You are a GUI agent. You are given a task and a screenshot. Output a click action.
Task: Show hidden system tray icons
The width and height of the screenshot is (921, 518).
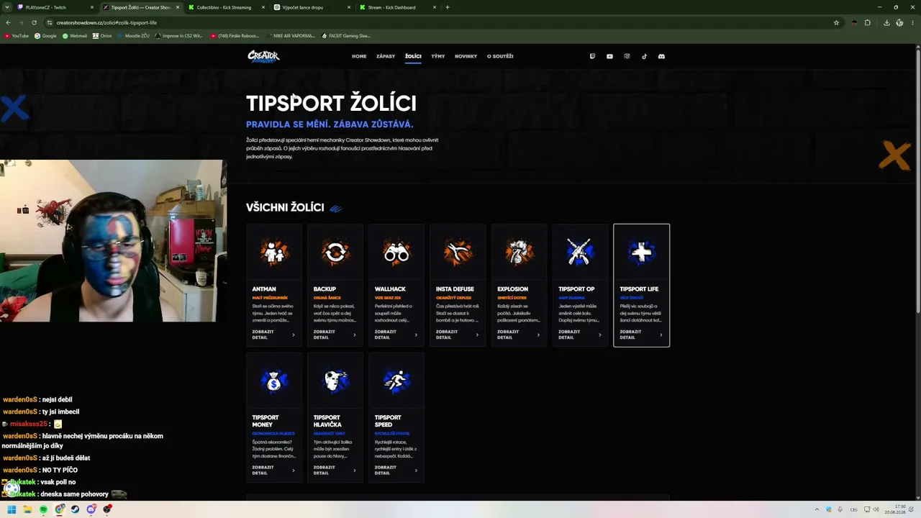[x=817, y=509]
